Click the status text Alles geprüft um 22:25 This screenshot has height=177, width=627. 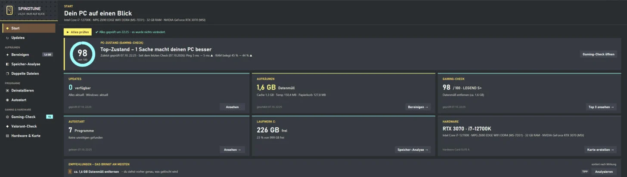click(130, 32)
